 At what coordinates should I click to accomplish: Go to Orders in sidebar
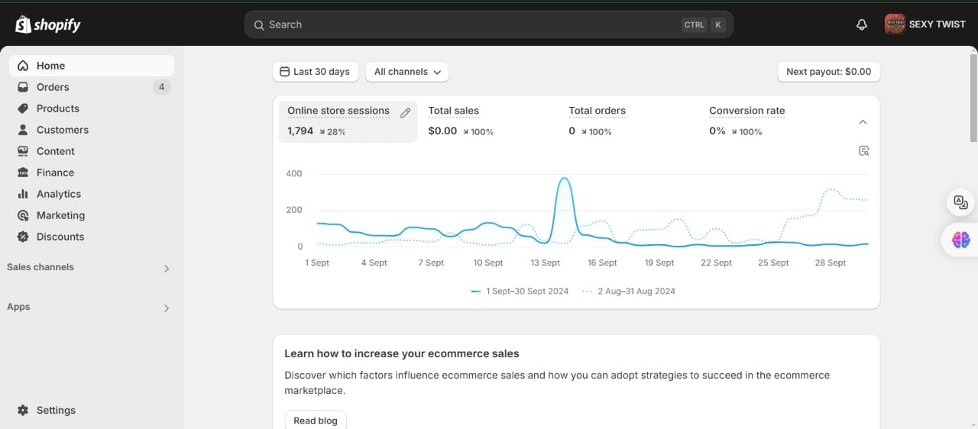click(53, 87)
